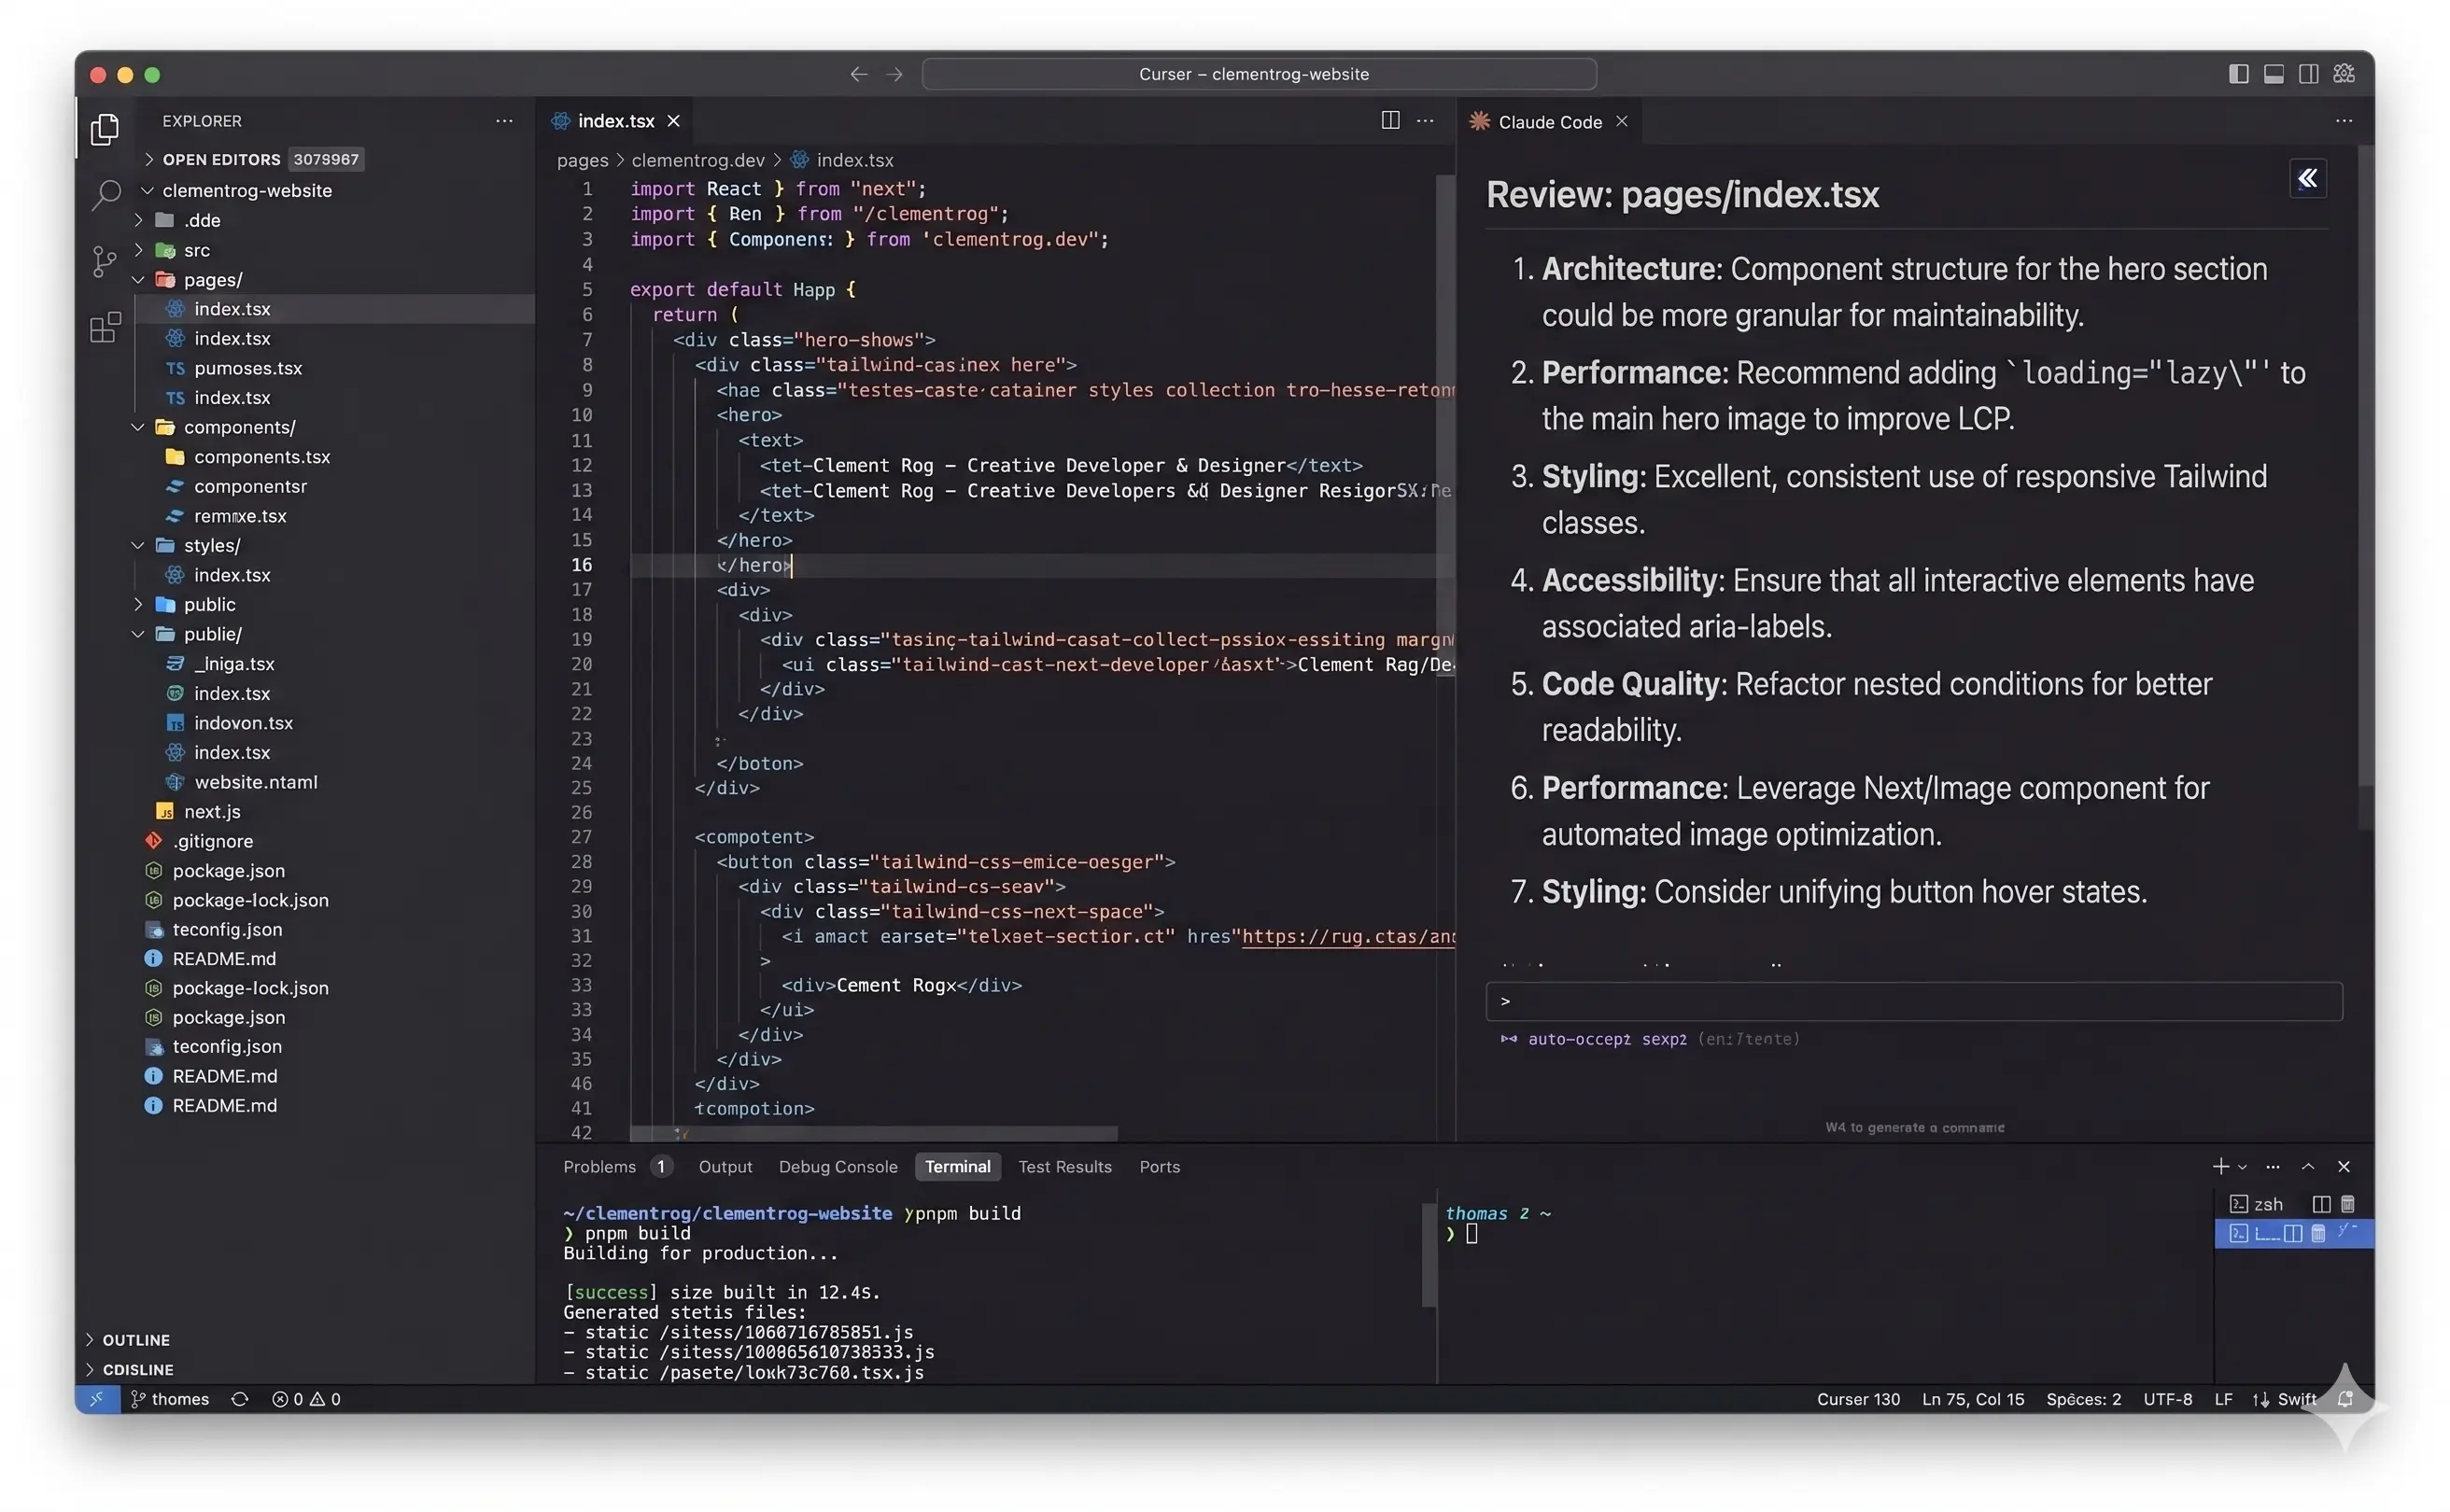
Task: Close the Claude Code tab
Action: tap(1621, 121)
